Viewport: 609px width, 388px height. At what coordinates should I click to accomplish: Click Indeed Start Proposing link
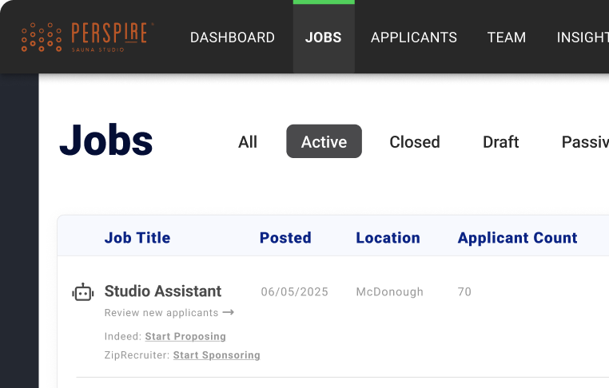pos(185,337)
